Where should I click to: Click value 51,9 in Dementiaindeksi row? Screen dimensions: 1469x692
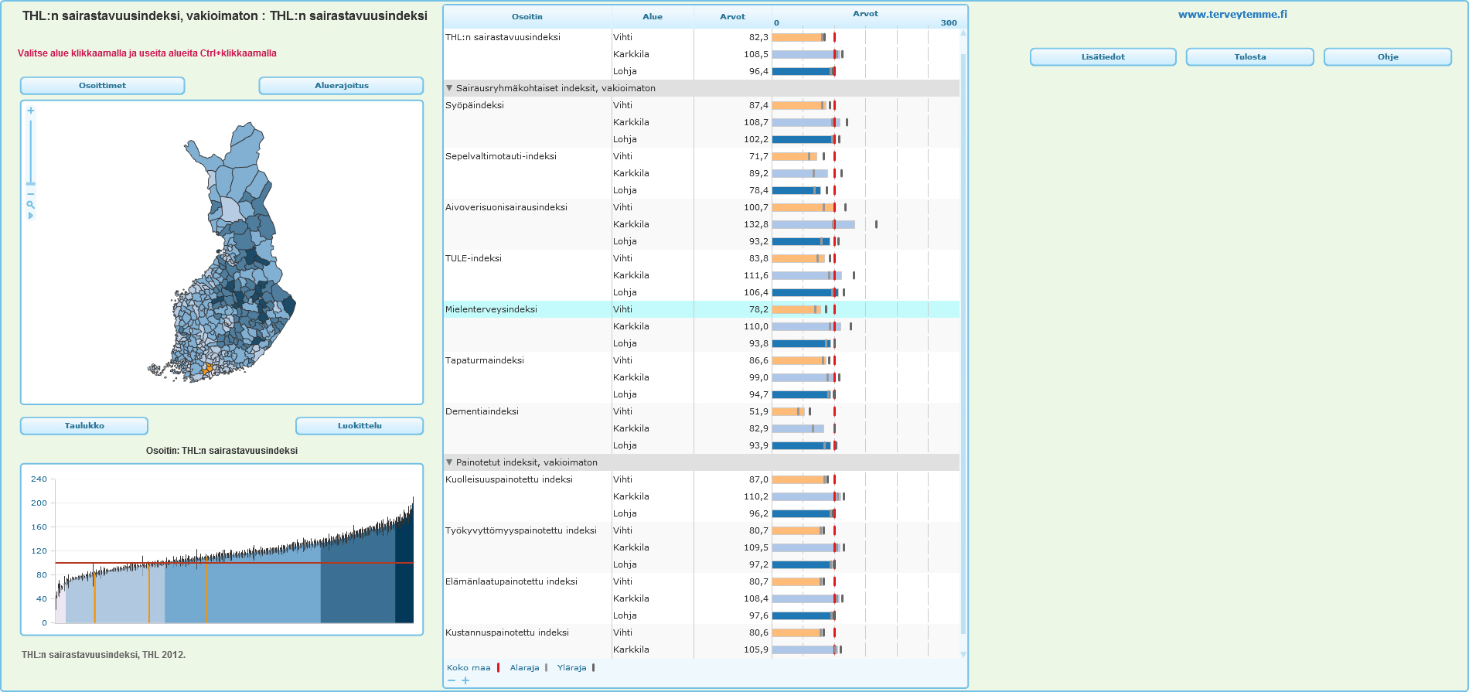[758, 411]
